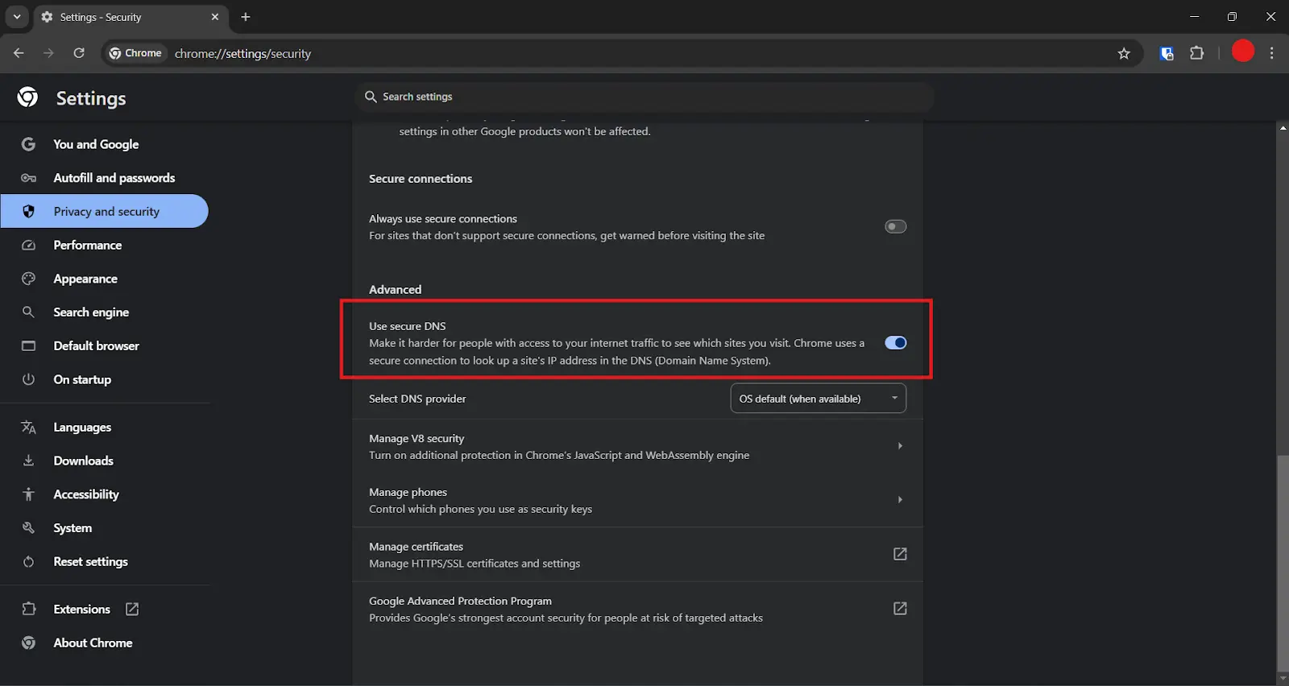
Task: Open About Chrome page
Action: [x=93, y=643]
